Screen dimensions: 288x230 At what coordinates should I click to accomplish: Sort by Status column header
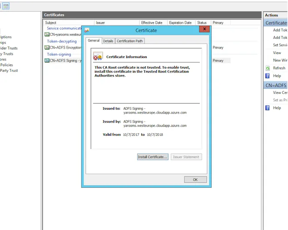pos(202,23)
